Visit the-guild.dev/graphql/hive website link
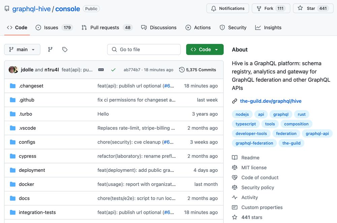 tap(271, 101)
